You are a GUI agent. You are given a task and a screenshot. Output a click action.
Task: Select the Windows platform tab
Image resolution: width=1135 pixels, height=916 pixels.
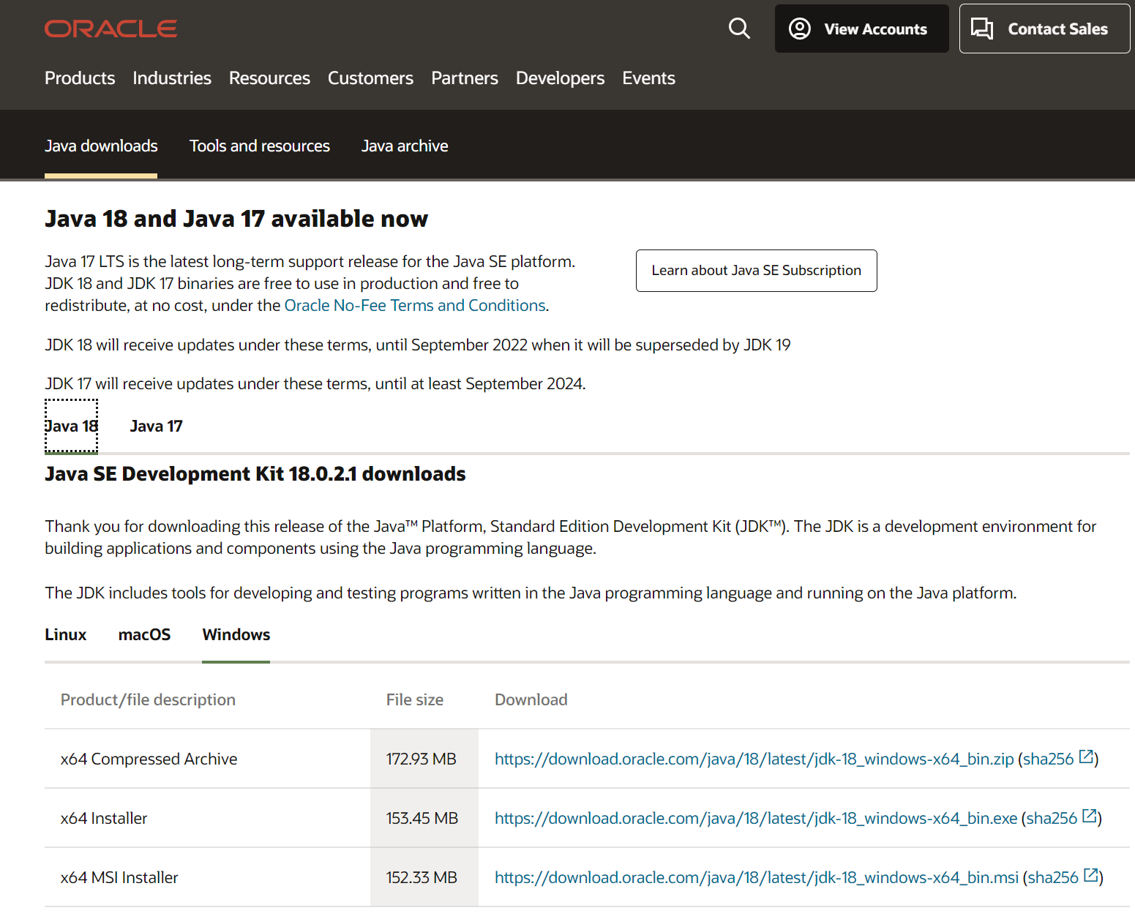[236, 634]
